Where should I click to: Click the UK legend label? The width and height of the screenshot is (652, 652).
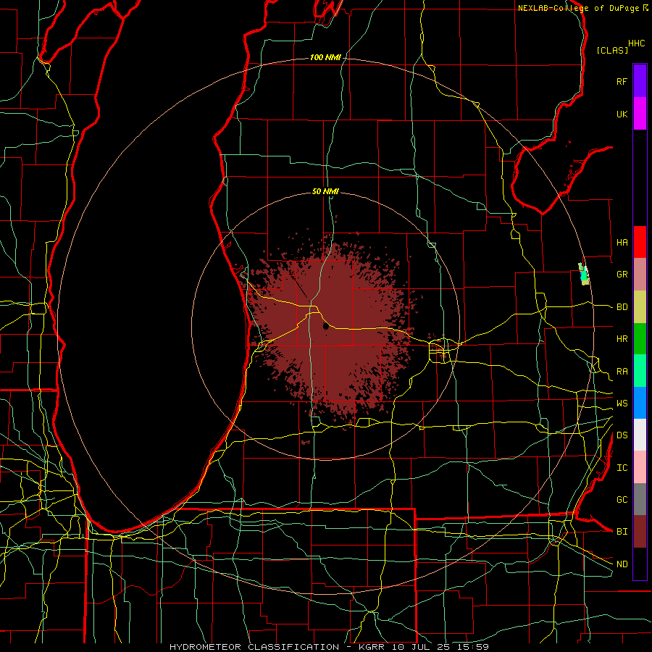click(x=622, y=114)
